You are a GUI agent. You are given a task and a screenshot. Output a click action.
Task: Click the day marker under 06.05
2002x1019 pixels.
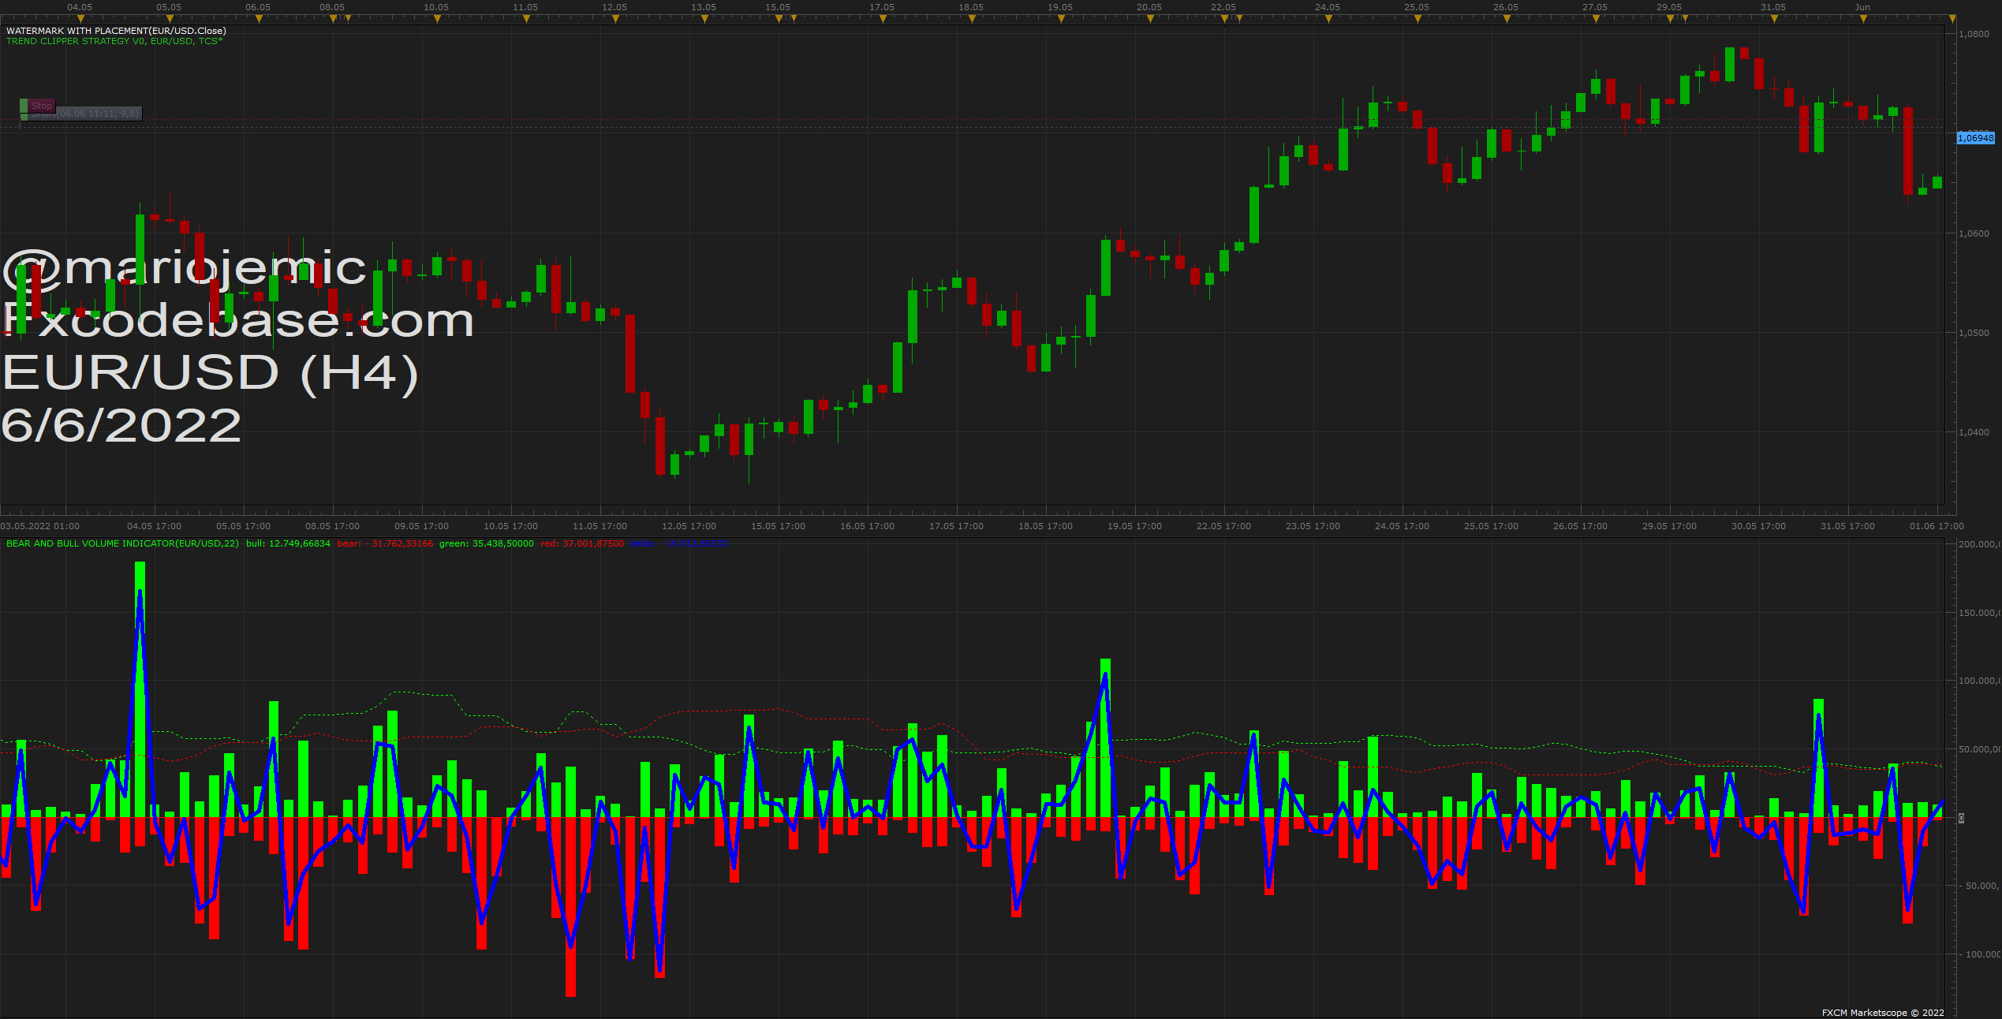tap(259, 19)
